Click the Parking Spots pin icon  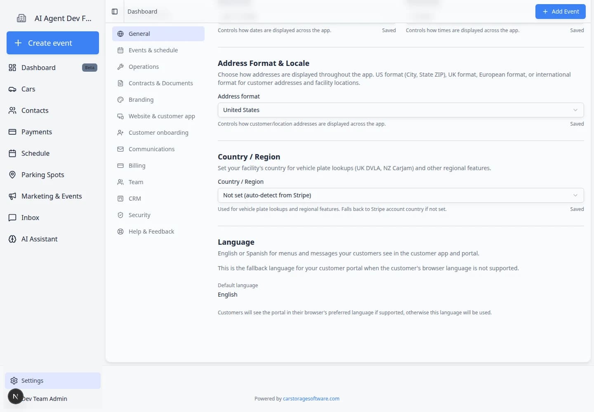point(12,175)
